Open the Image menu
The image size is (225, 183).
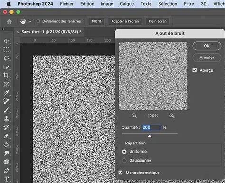[x=107, y=4]
